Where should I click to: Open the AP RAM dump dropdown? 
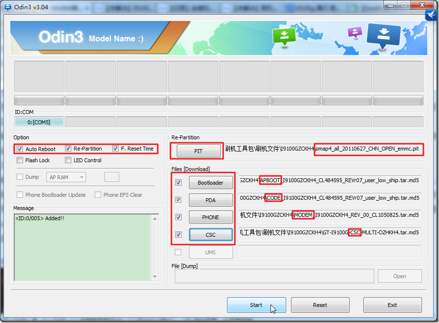(x=66, y=177)
